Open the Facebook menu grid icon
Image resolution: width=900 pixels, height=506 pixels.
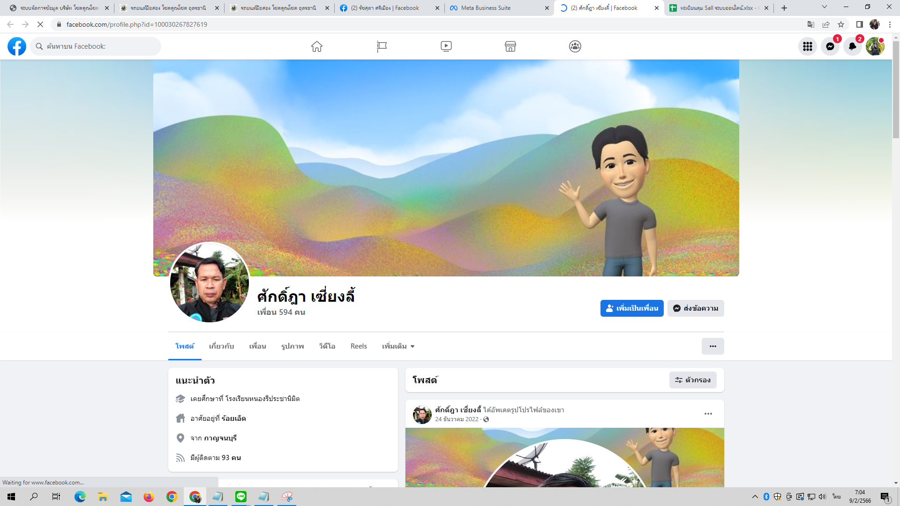[x=808, y=46]
